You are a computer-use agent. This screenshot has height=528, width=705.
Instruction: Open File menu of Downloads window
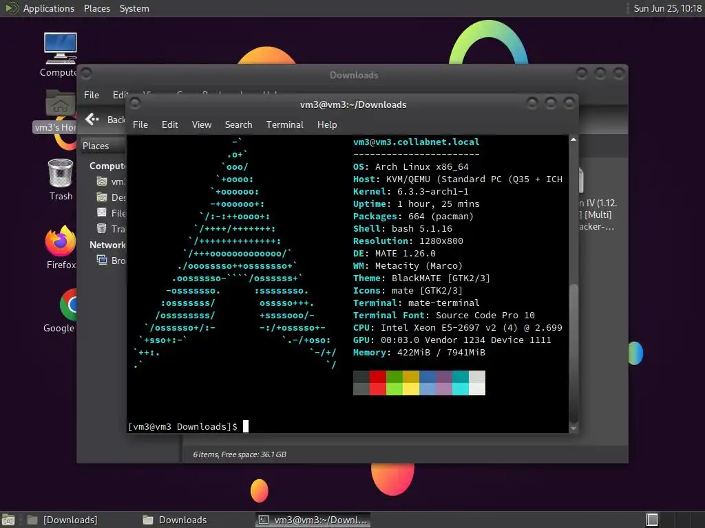coord(92,95)
